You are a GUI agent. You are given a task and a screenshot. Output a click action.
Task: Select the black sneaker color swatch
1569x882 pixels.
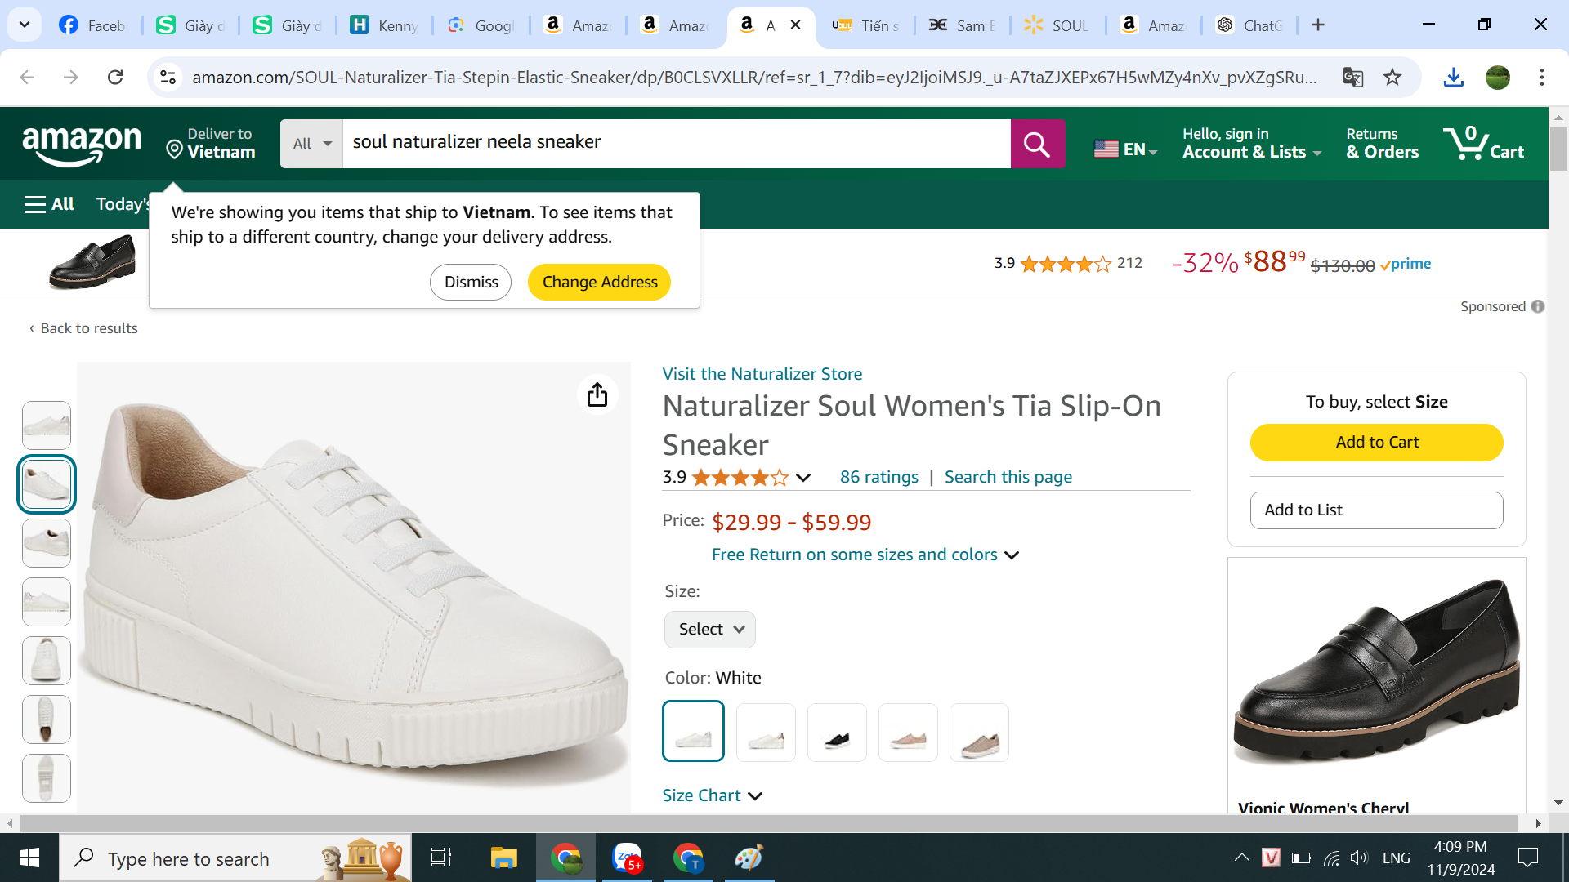click(x=837, y=733)
